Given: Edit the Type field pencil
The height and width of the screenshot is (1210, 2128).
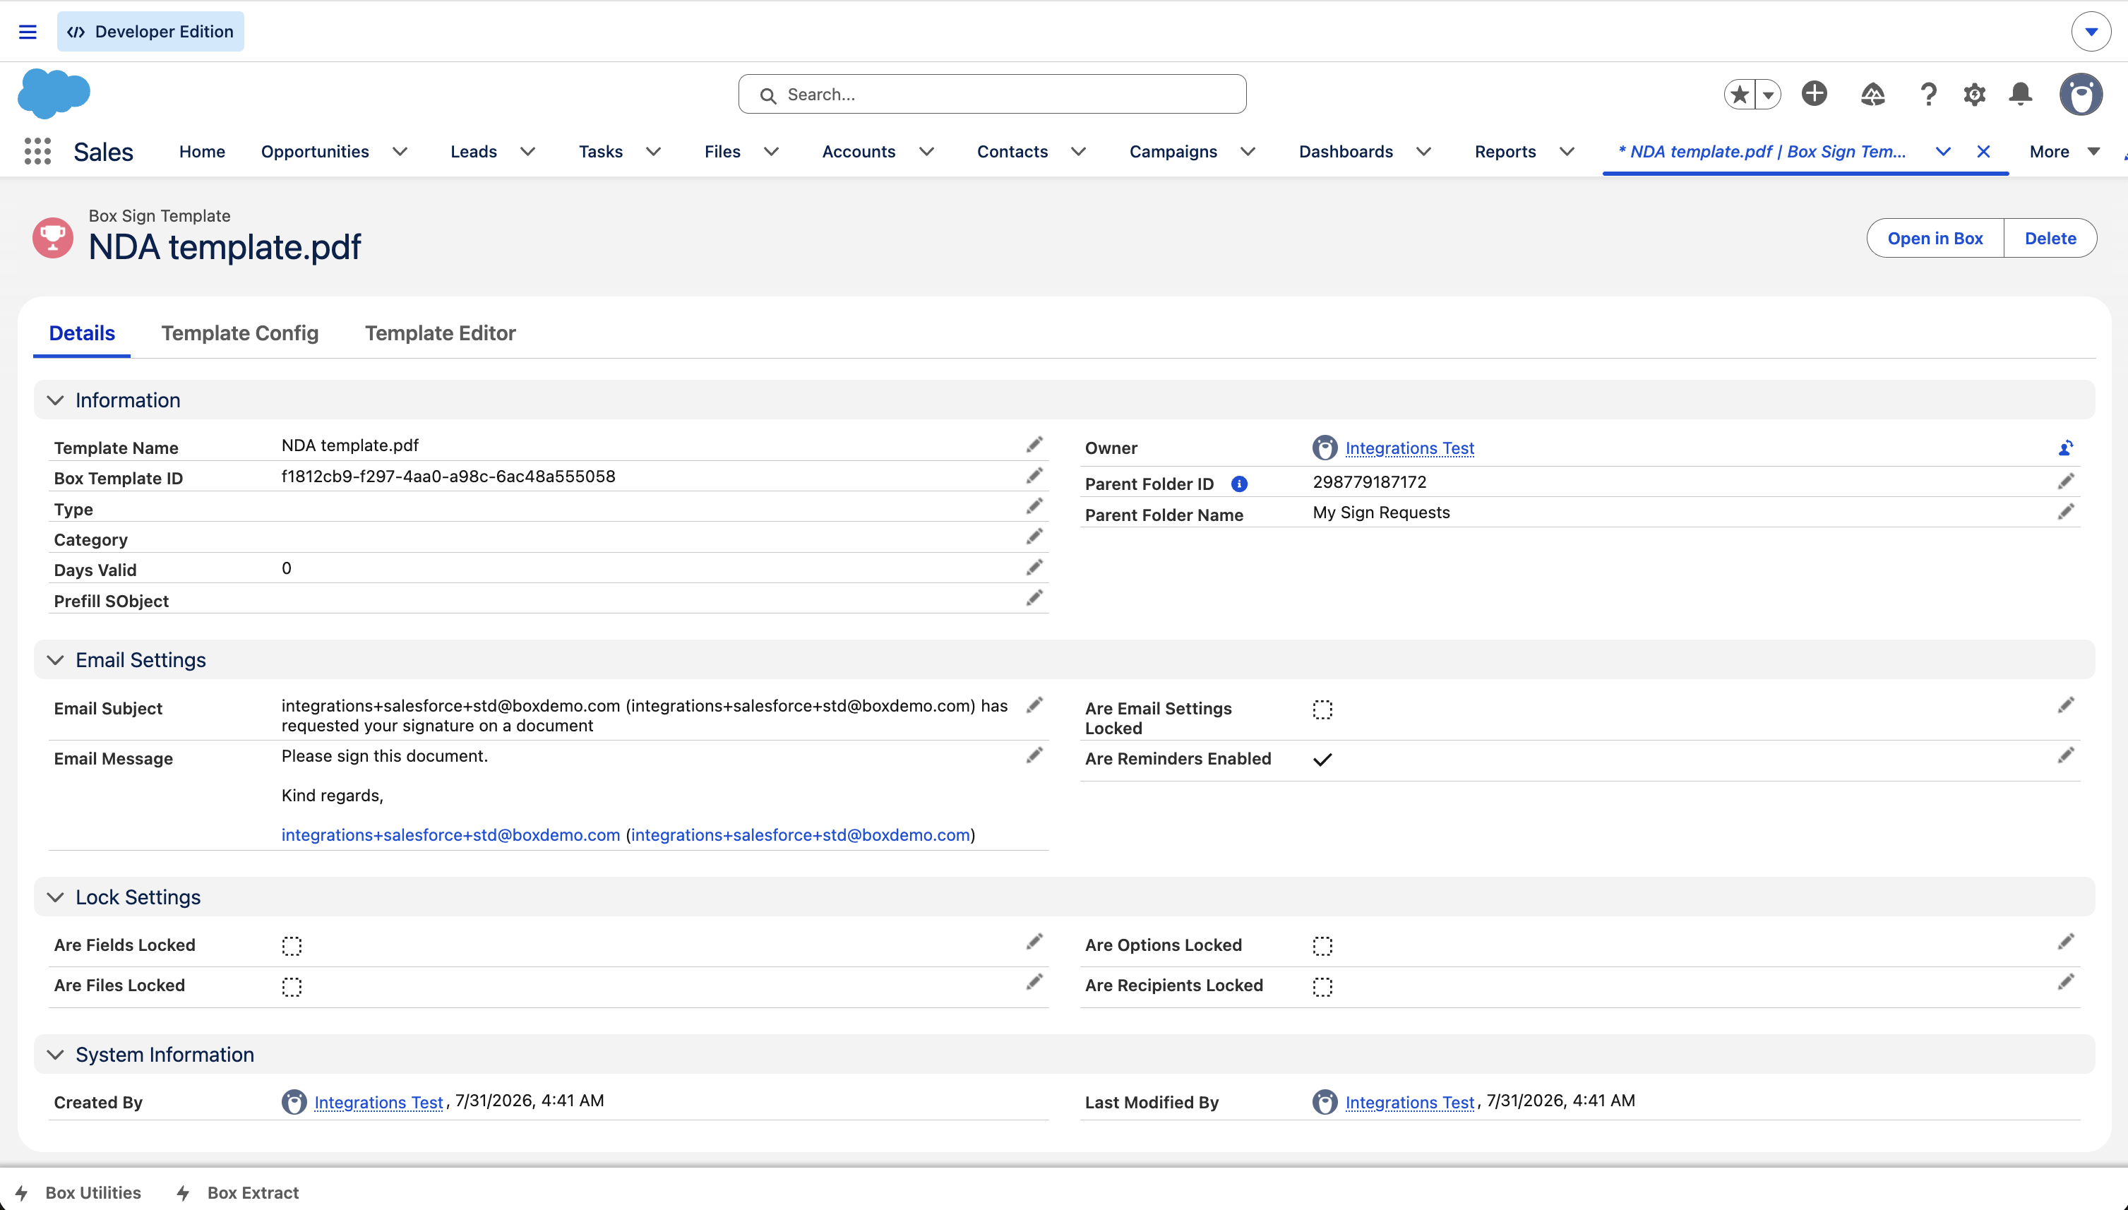Looking at the screenshot, I should pos(1034,506).
